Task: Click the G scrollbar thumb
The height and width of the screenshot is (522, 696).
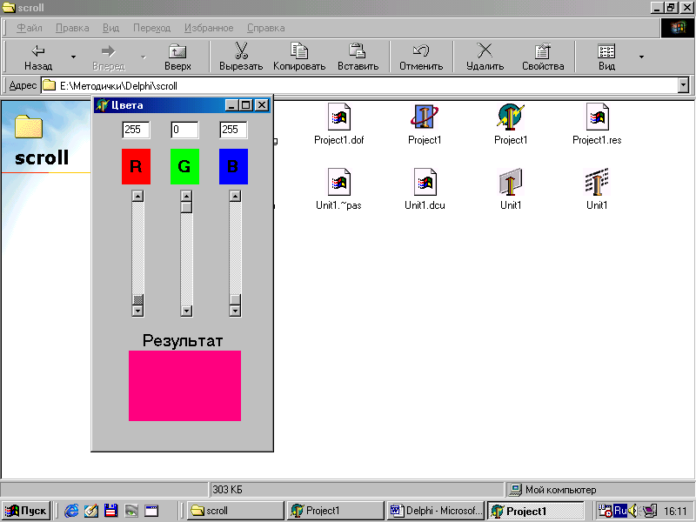Action: (x=186, y=207)
